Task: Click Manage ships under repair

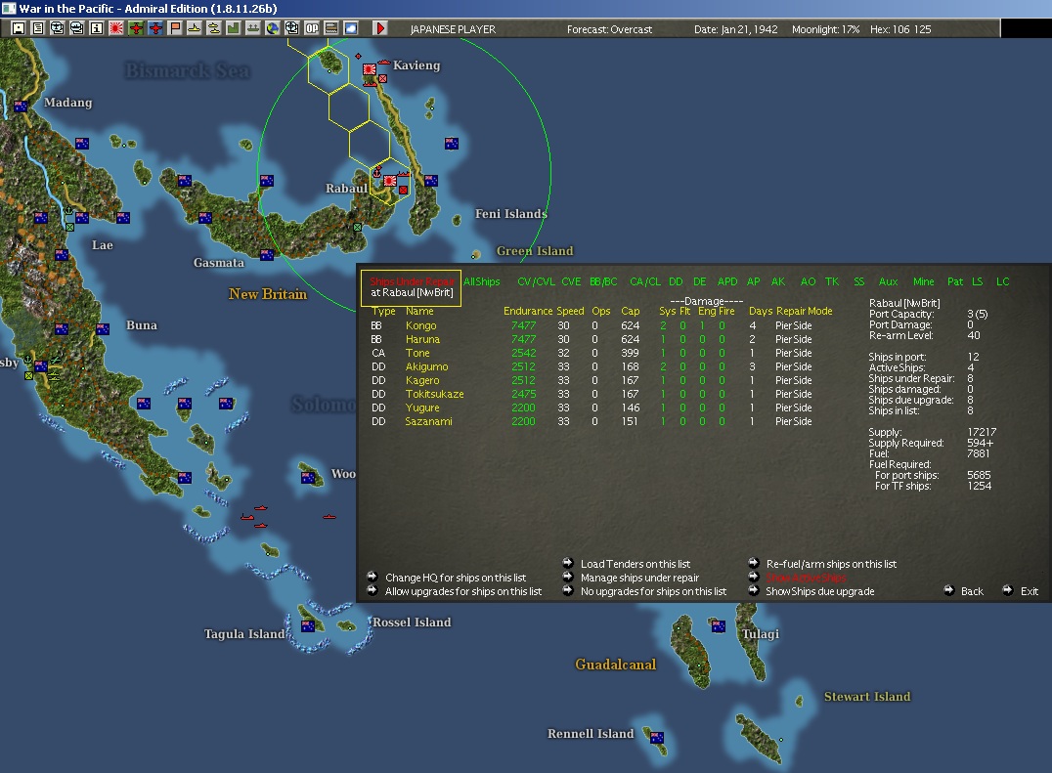Action: click(x=639, y=578)
